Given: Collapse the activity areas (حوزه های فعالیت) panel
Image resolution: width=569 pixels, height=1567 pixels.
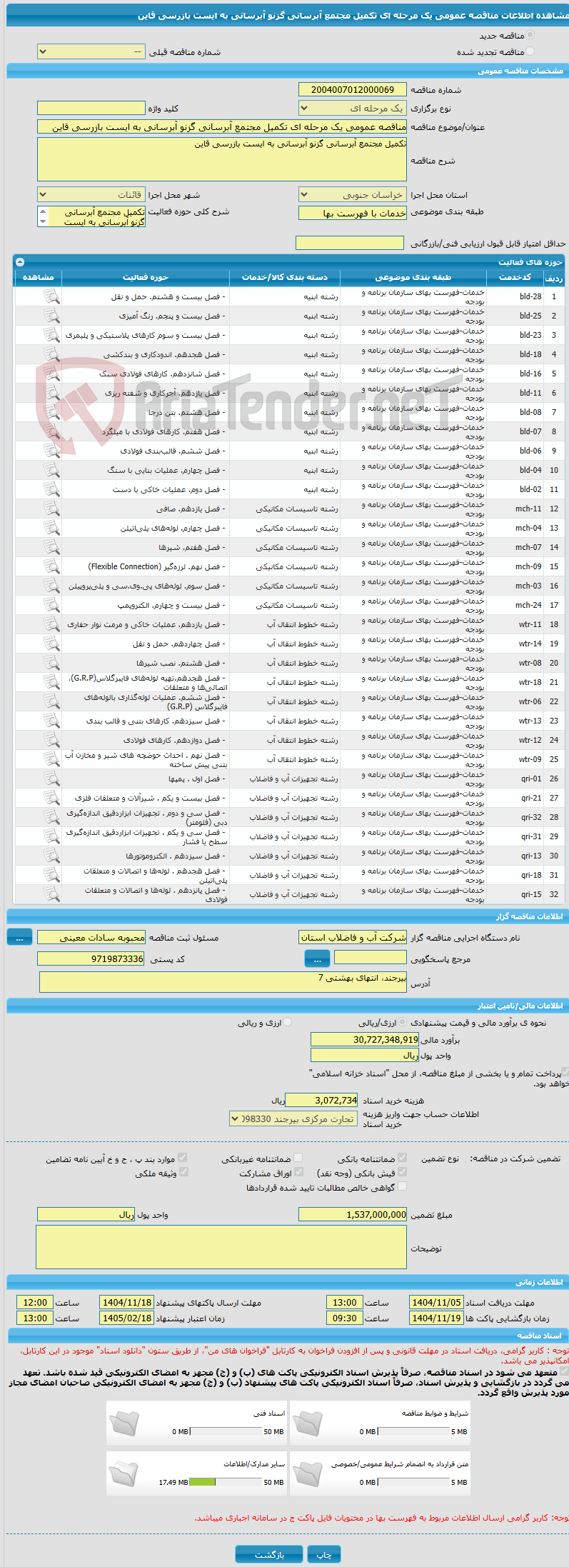Looking at the screenshot, I should [x=20, y=262].
